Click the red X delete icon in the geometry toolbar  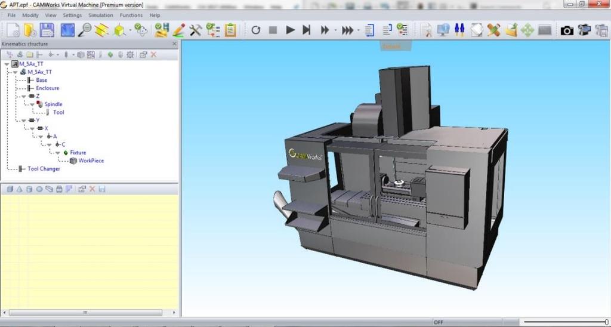[92, 189]
